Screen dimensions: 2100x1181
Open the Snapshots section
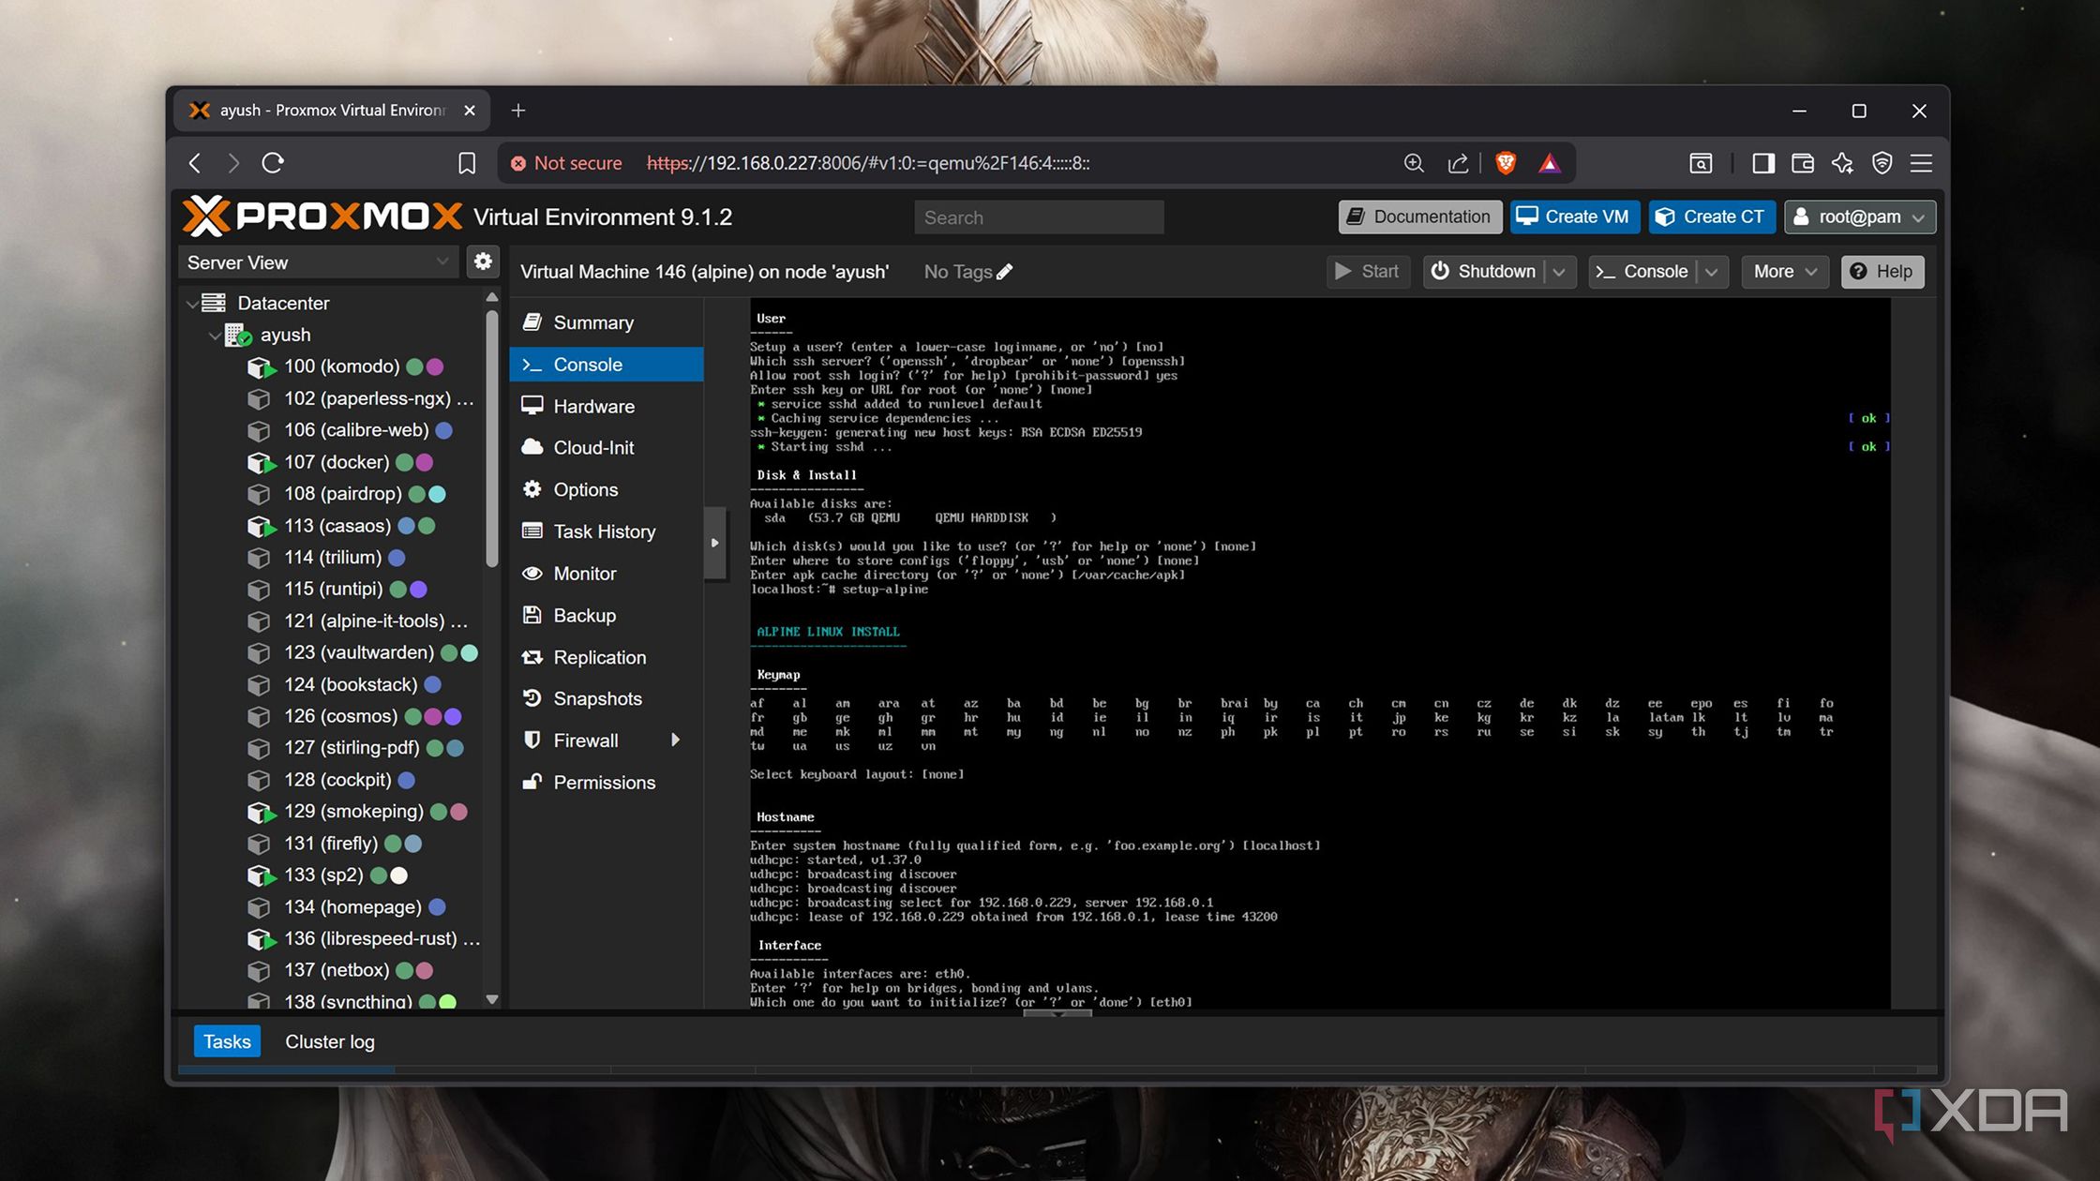coord(597,698)
